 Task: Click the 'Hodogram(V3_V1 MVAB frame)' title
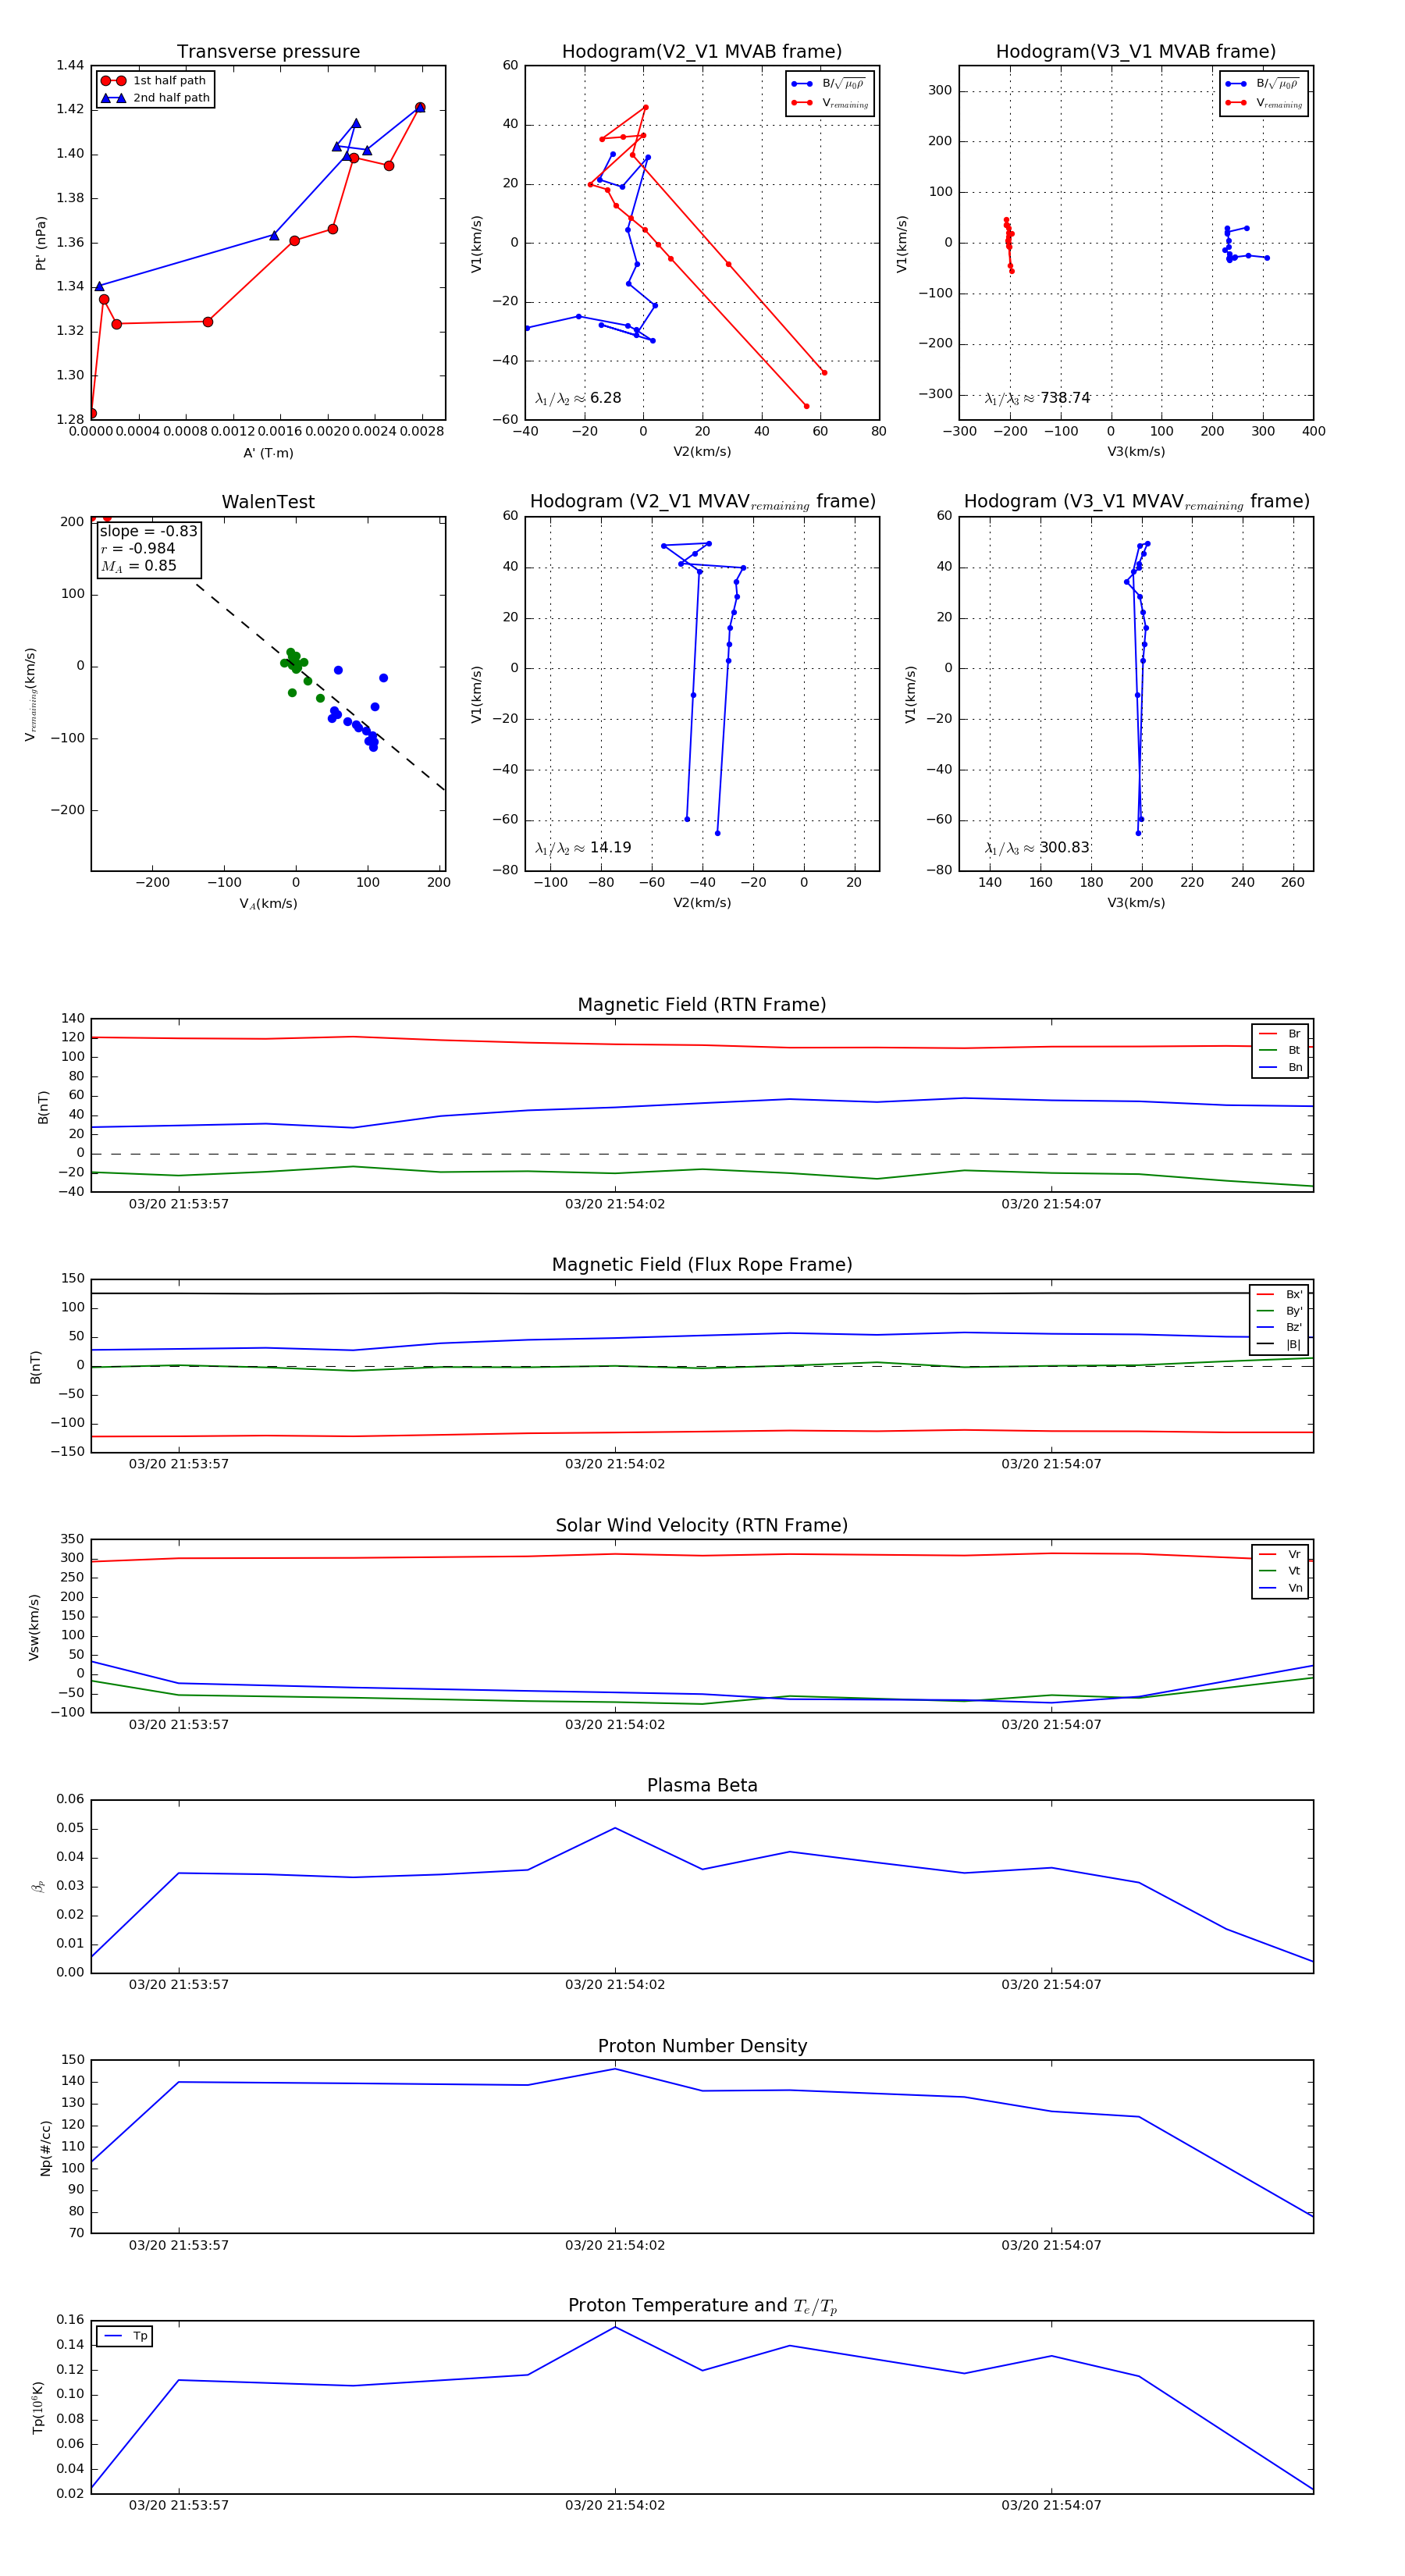[x=1136, y=52]
